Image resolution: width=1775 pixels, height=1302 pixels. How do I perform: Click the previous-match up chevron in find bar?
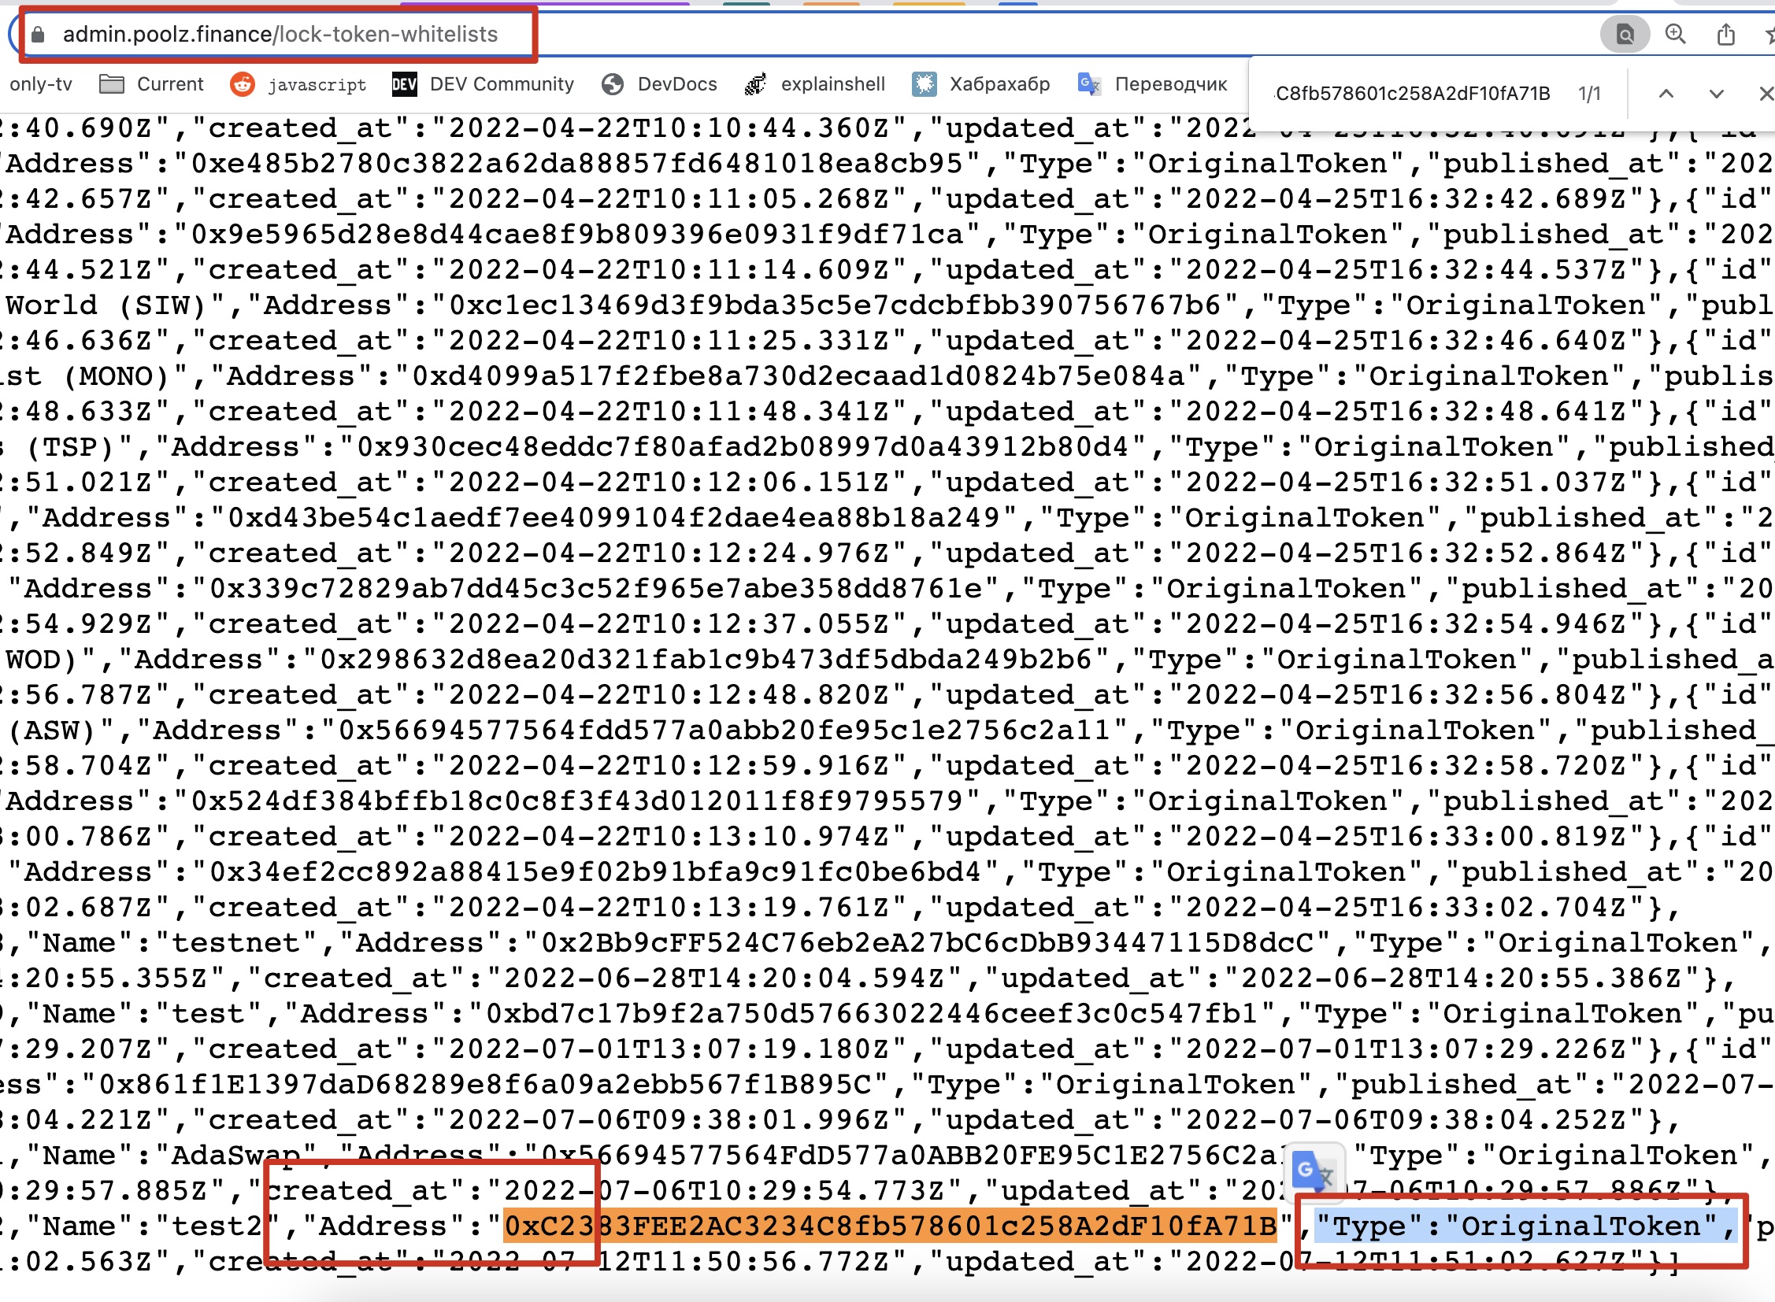[x=1667, y=93]
